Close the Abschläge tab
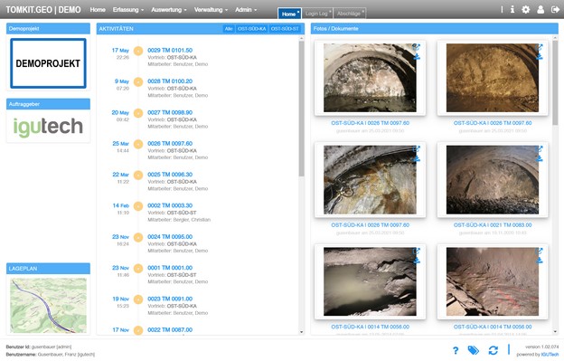This screenshot has width=564, height=361. point(363,12)
